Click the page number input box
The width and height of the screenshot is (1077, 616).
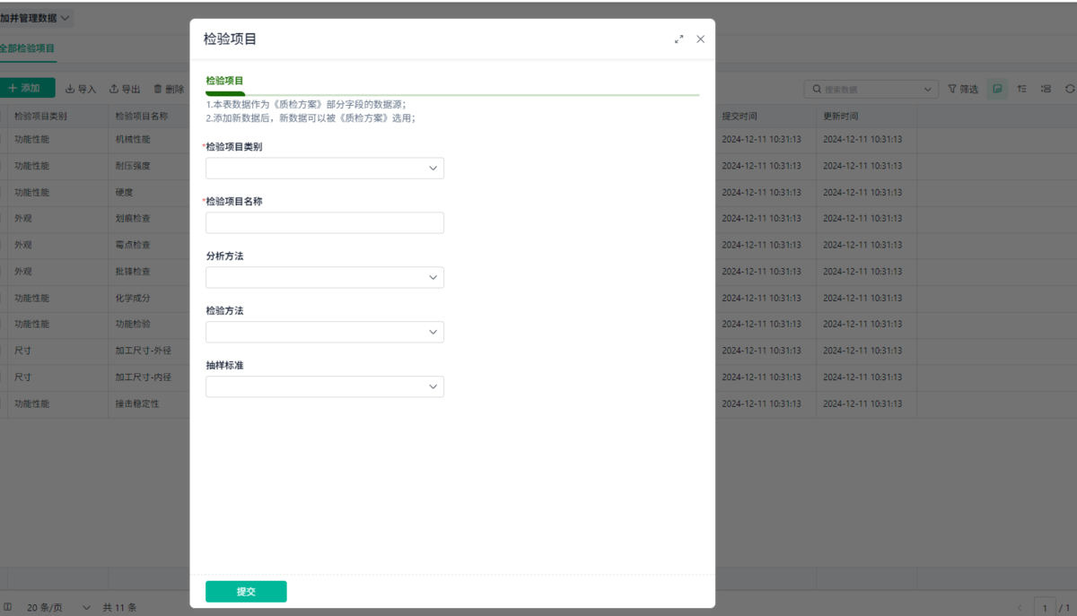1045,608
